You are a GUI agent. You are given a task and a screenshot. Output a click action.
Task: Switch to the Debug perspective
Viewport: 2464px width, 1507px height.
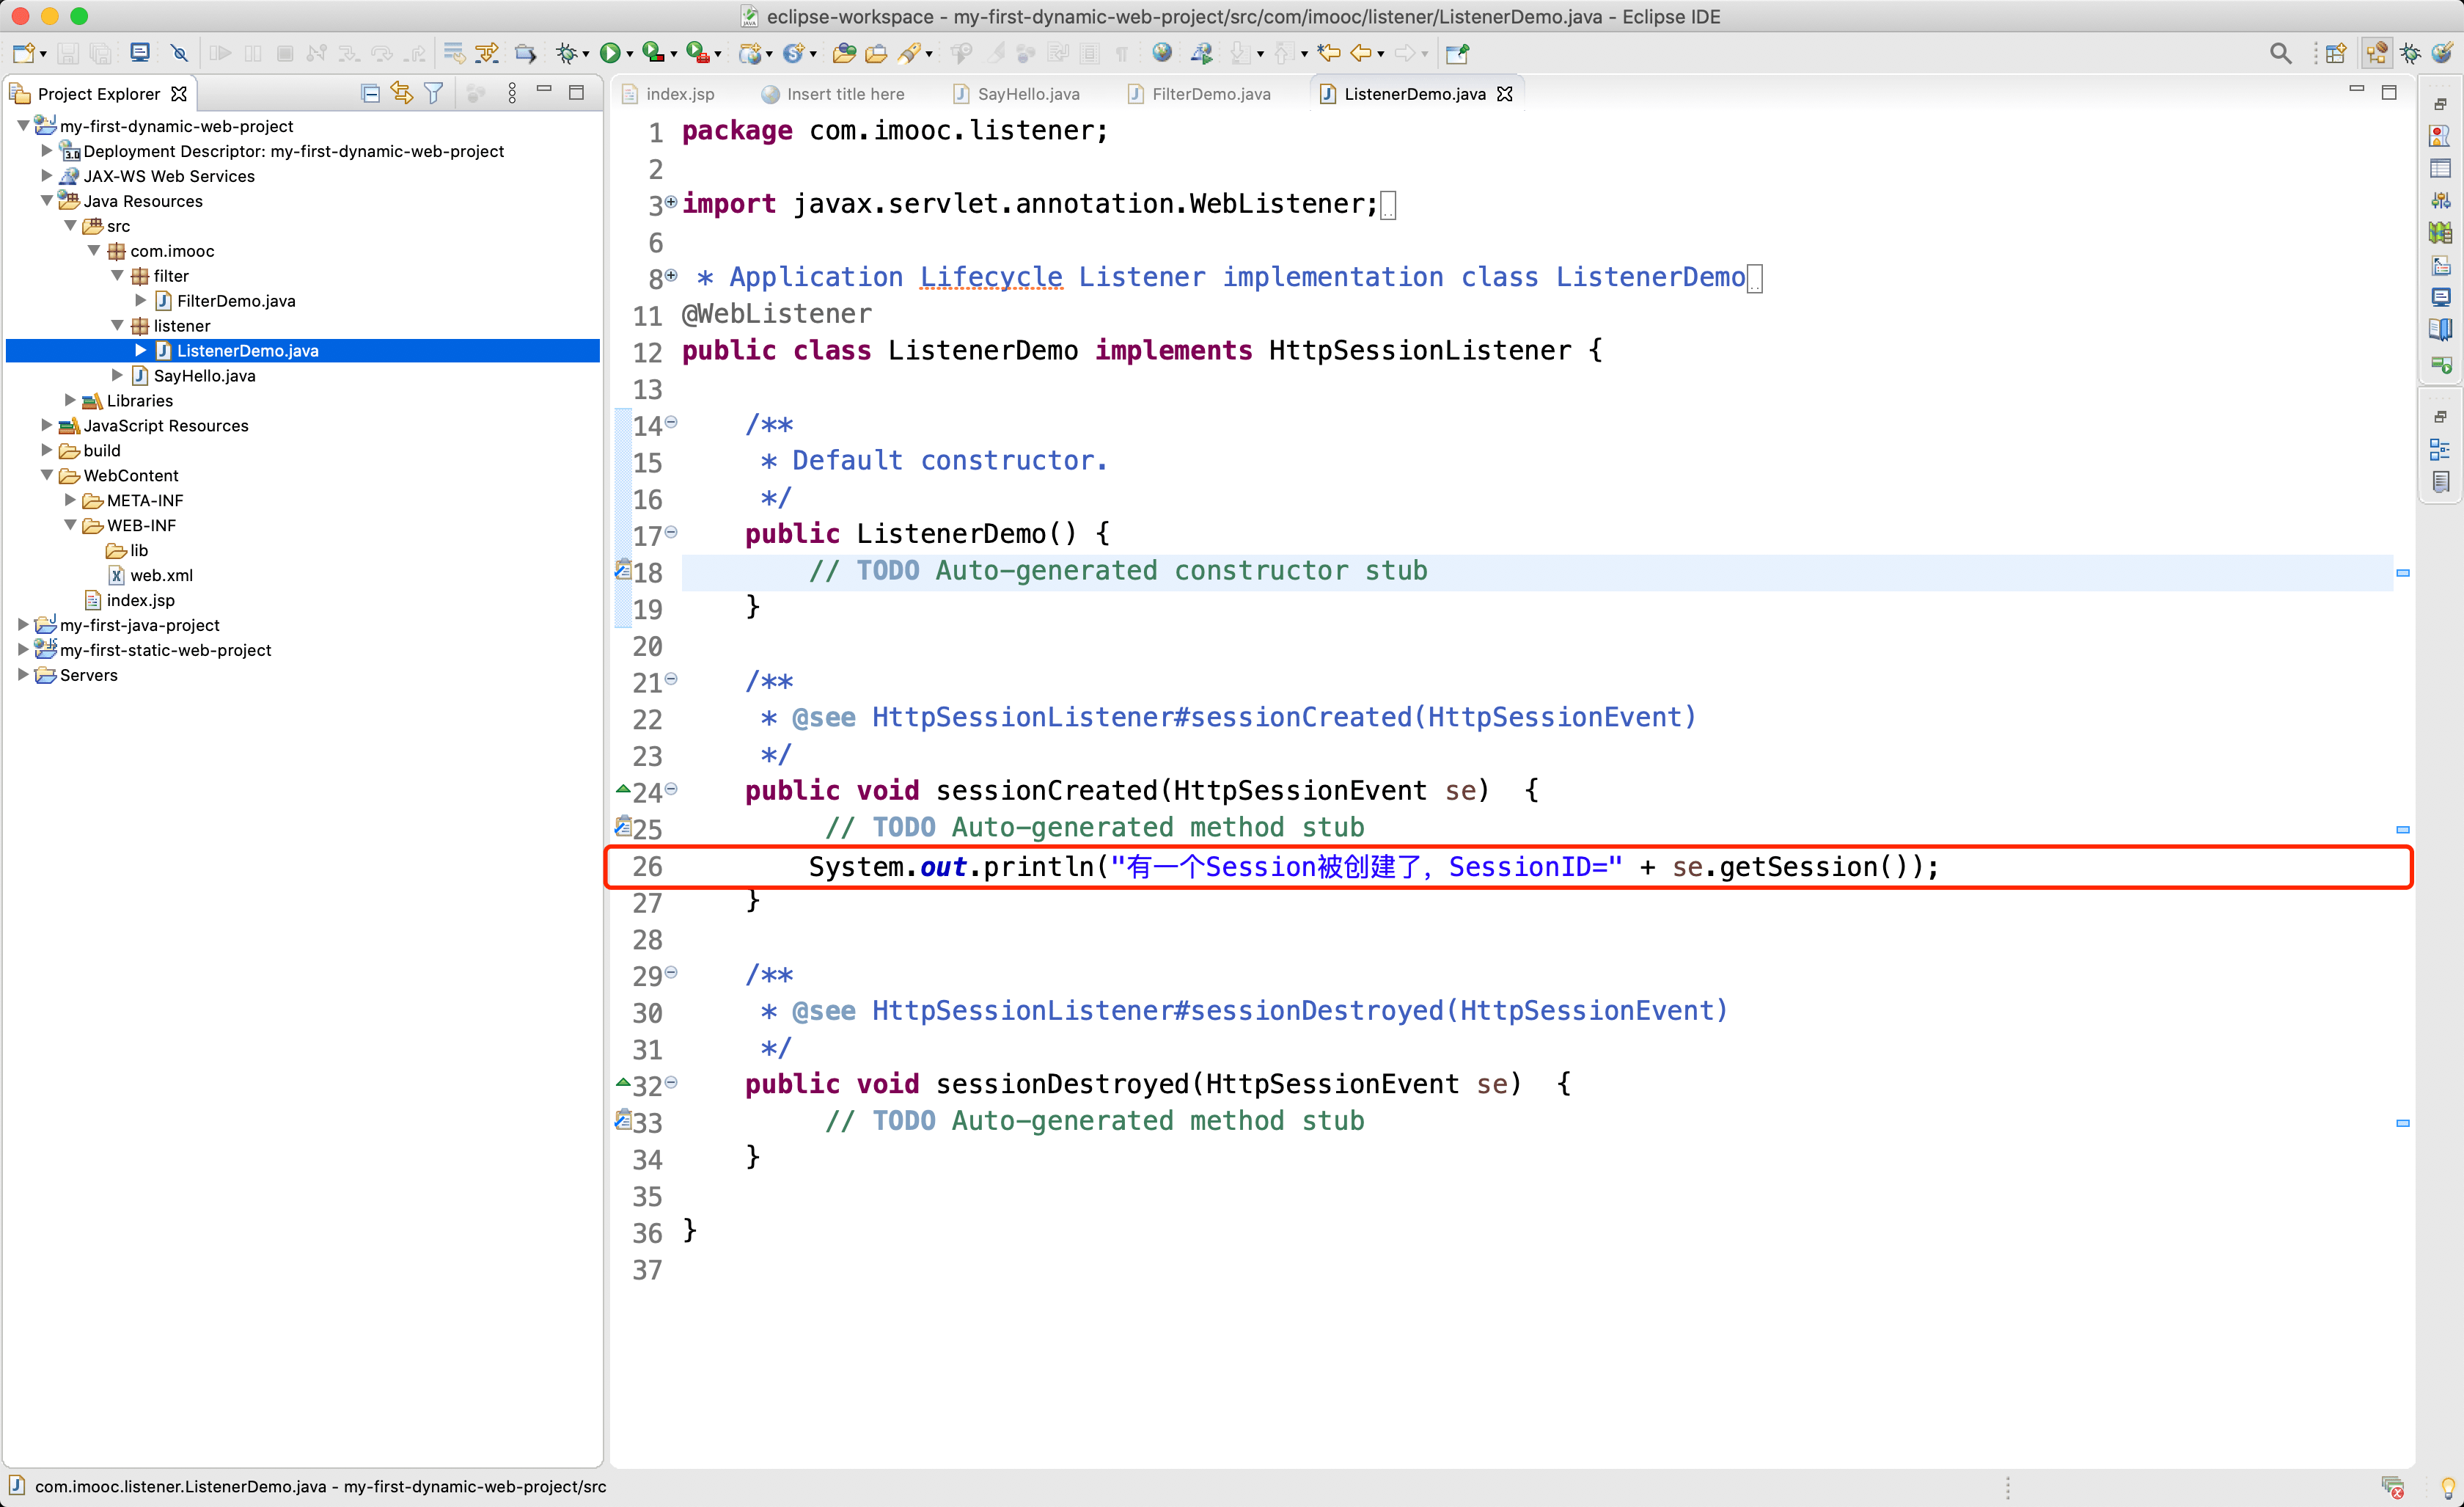coord(2411,53)
